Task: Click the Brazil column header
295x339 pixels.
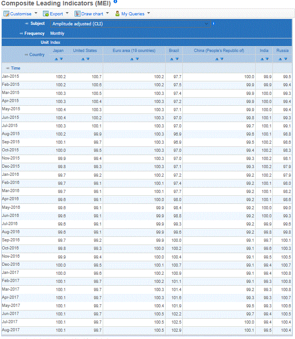Action: pyautogui.click(x=174, y=51)
